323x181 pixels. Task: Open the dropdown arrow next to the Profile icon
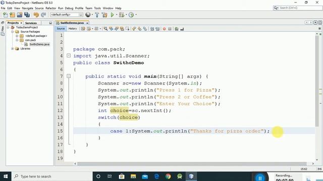(136, 15)
